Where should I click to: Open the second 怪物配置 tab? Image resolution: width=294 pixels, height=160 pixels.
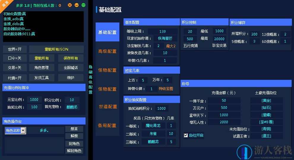point(108,89)
